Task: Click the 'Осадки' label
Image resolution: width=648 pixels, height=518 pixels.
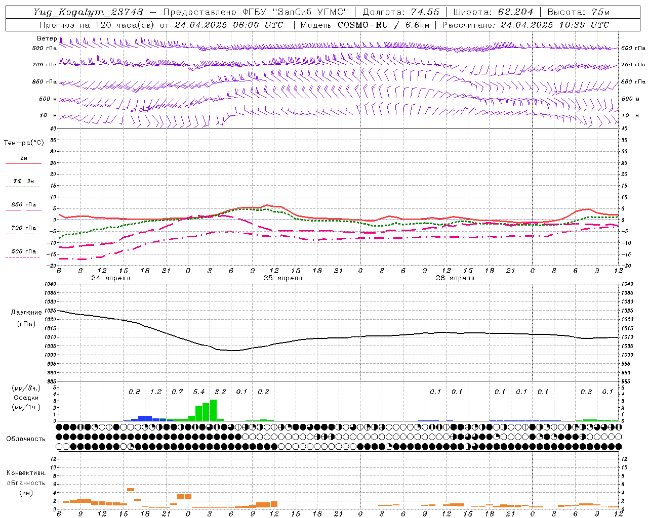Action: click(26, 398)
